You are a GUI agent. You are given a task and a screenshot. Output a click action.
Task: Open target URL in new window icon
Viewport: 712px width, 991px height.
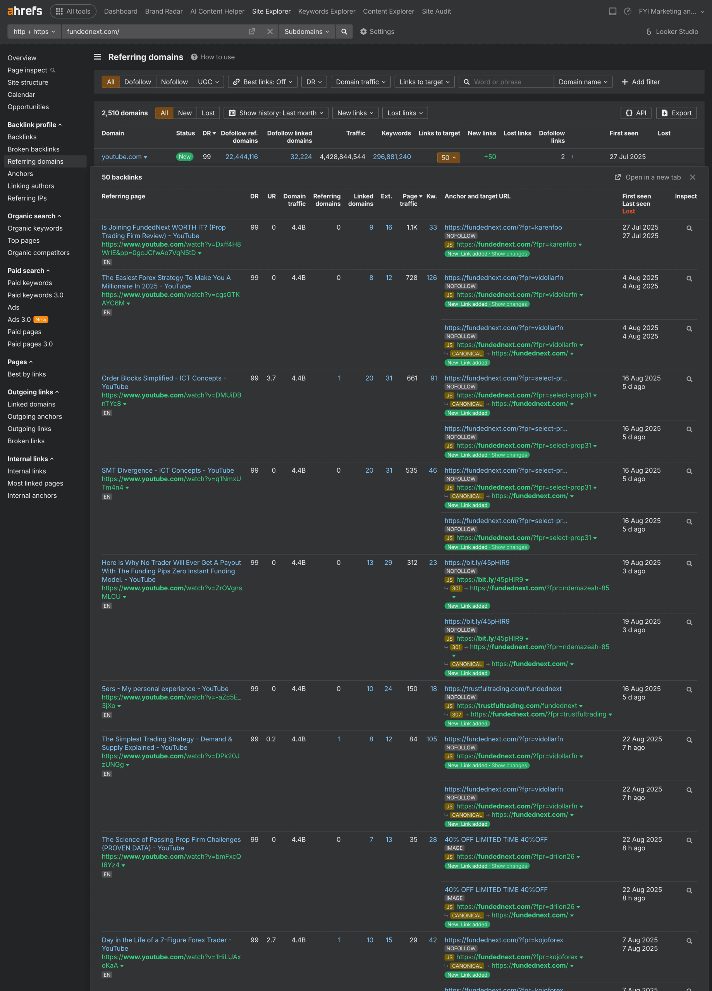tap(252, 31)
